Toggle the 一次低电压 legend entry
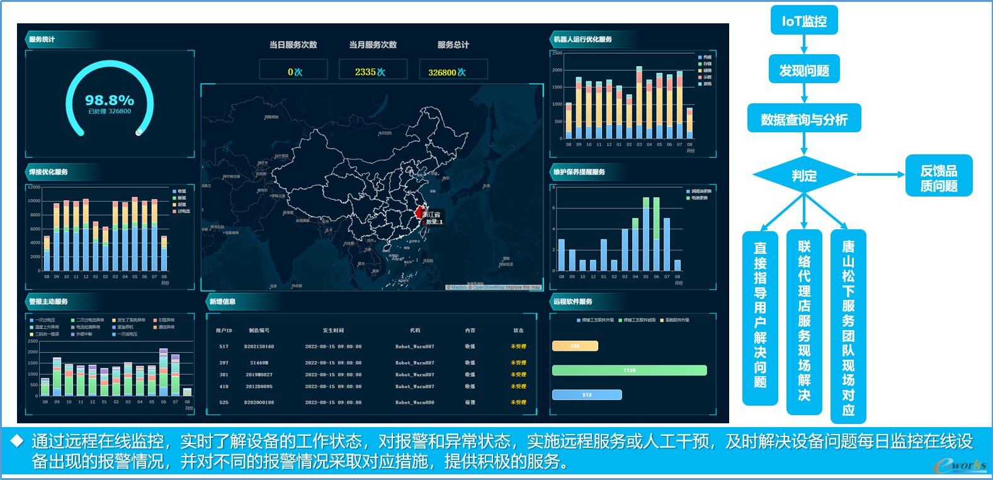 (x=125, y=334)
